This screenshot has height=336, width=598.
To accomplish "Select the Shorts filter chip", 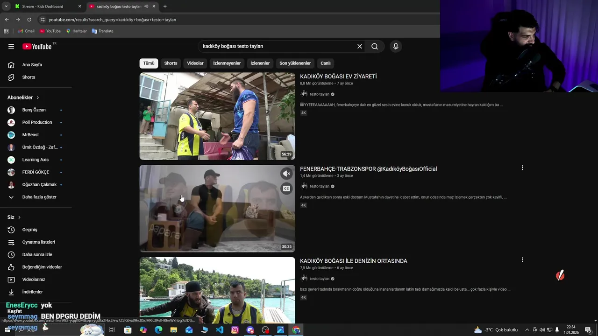I will (x=171, y=63).
